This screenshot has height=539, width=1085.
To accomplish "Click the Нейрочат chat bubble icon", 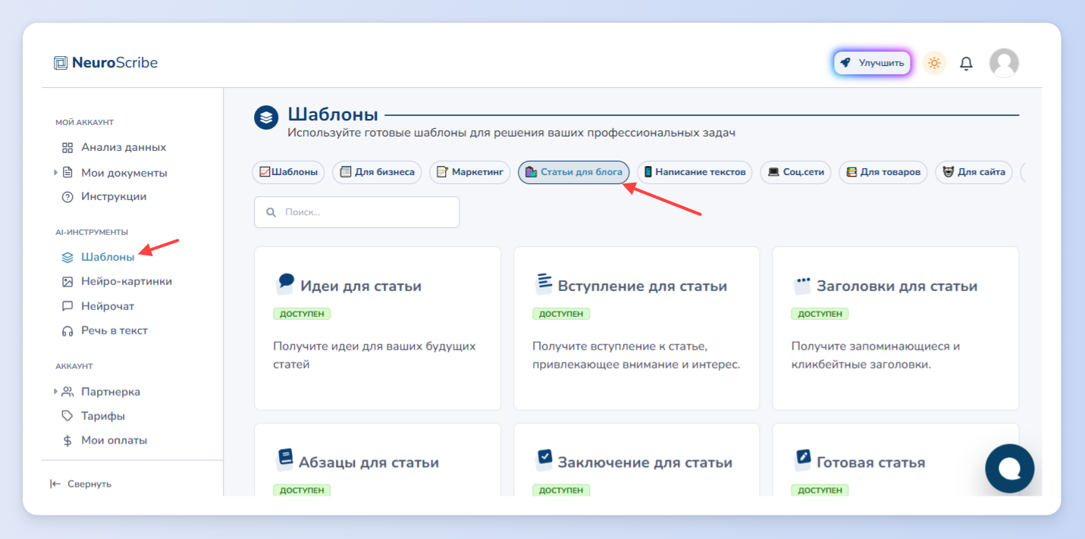I will [67, 306].
